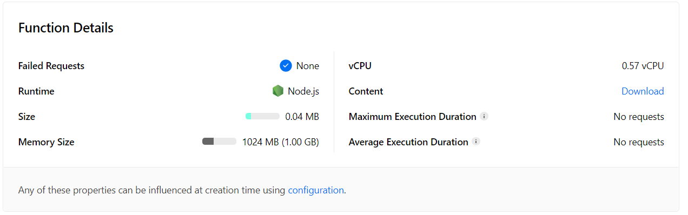The width and height of the screenshot is (688, 215).
Task: Download the function content
Action: [643, 91]
